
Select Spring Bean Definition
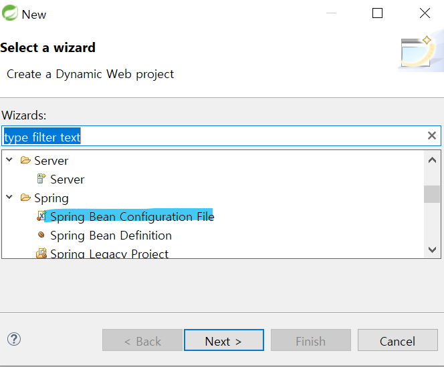pyautogui.click(x=111, y=236)
